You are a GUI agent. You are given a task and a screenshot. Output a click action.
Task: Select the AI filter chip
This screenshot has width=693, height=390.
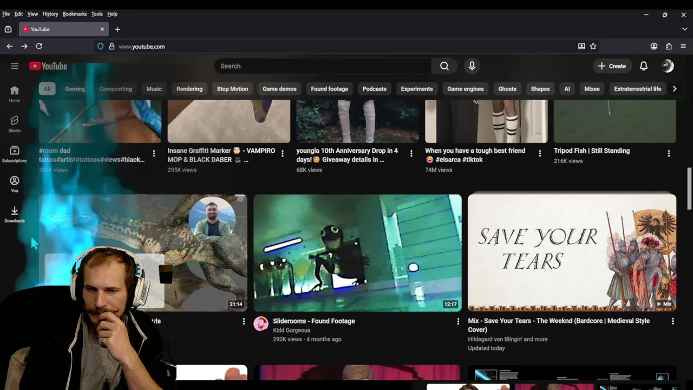567,89
